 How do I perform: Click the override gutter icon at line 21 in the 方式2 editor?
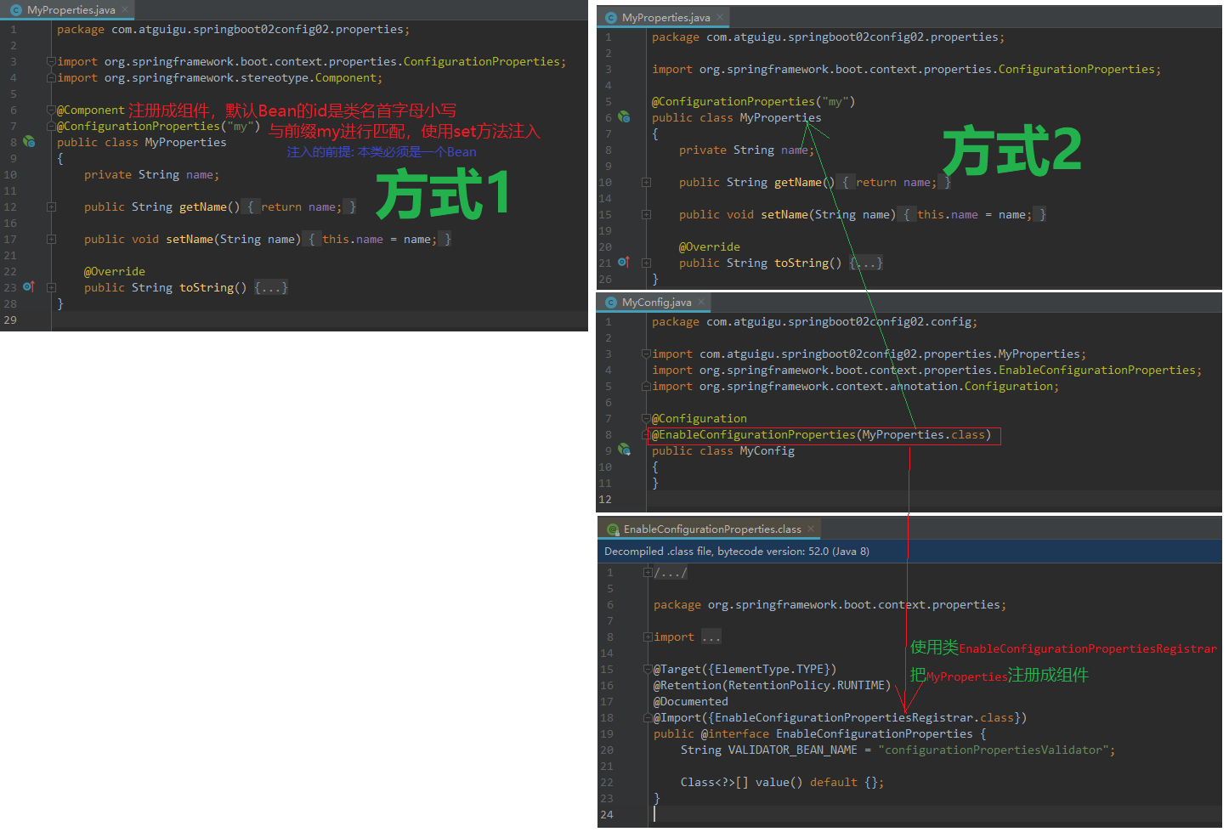(x=624, y=263)
